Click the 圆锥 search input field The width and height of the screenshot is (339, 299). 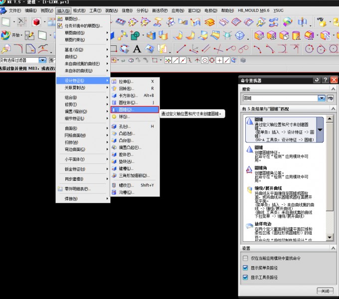pos(280,98)
